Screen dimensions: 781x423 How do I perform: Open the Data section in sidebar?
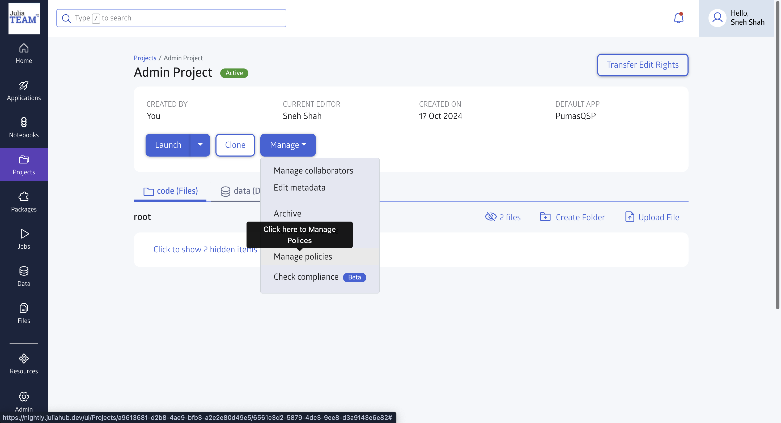(24, 276)
